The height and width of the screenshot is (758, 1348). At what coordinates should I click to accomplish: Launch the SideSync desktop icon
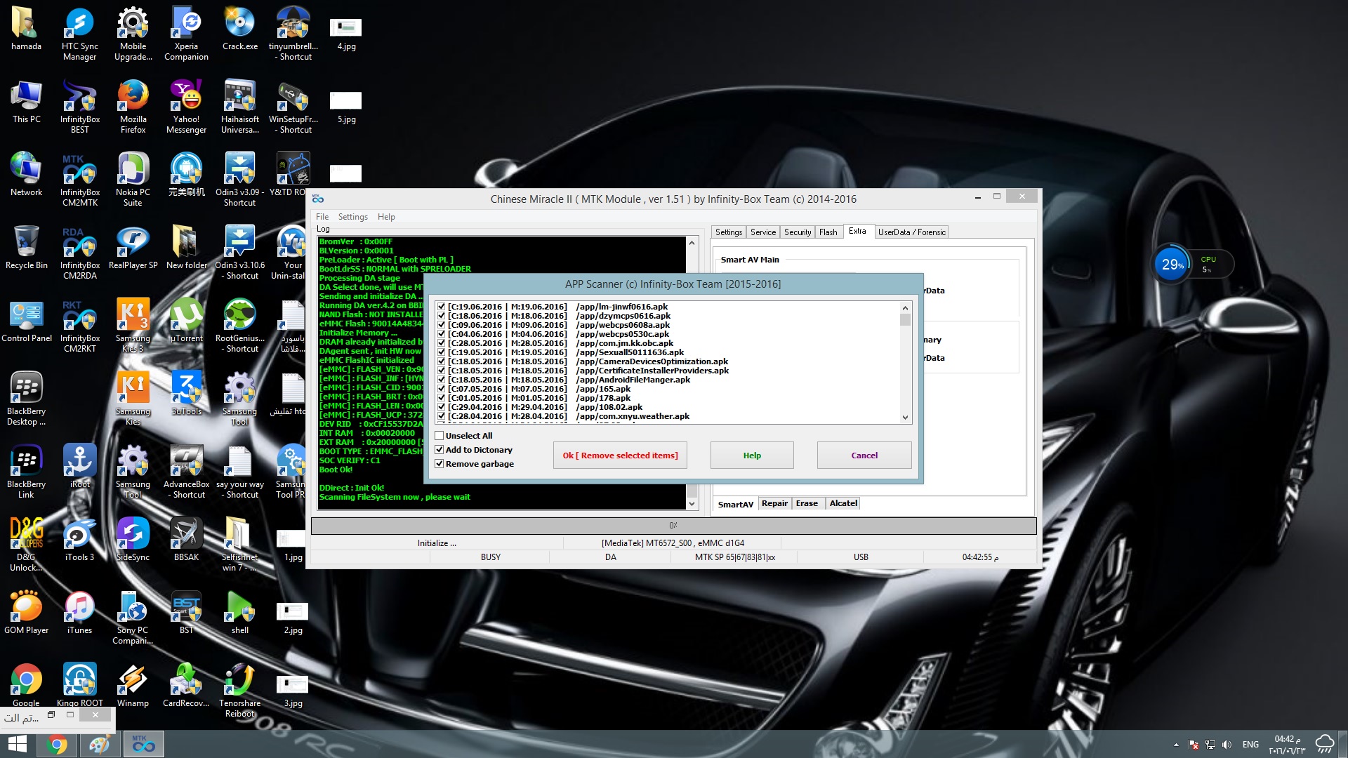[133, 539]
